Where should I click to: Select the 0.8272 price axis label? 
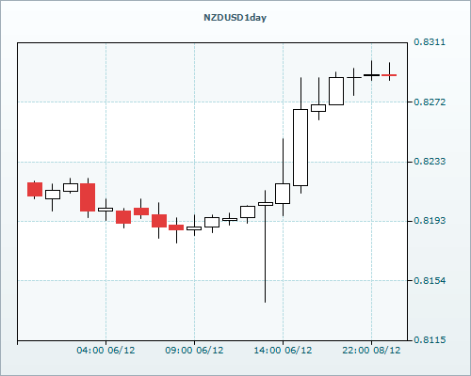click(430, 102)
